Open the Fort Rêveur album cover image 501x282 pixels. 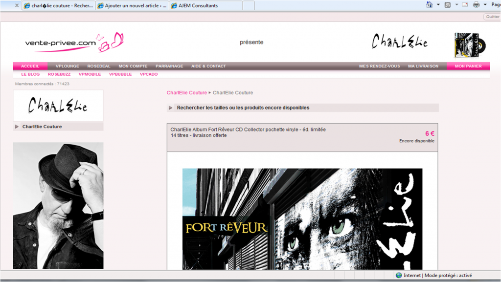click(x=302, y=219)
